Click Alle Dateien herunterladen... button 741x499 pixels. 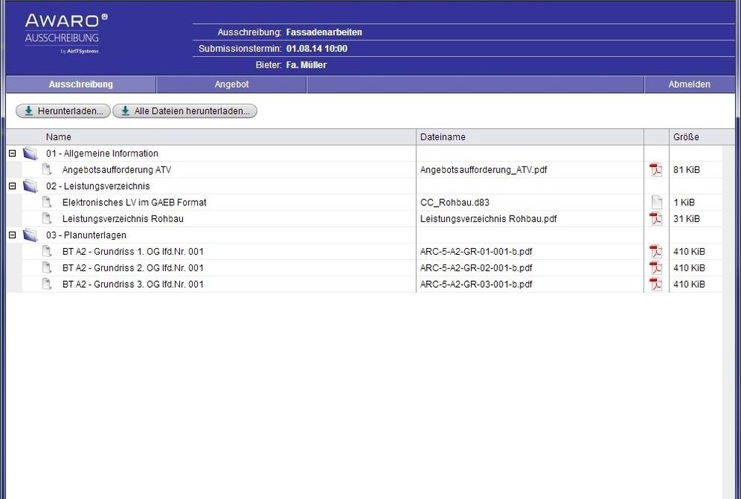pyautogui.click(x=185, y=111)
